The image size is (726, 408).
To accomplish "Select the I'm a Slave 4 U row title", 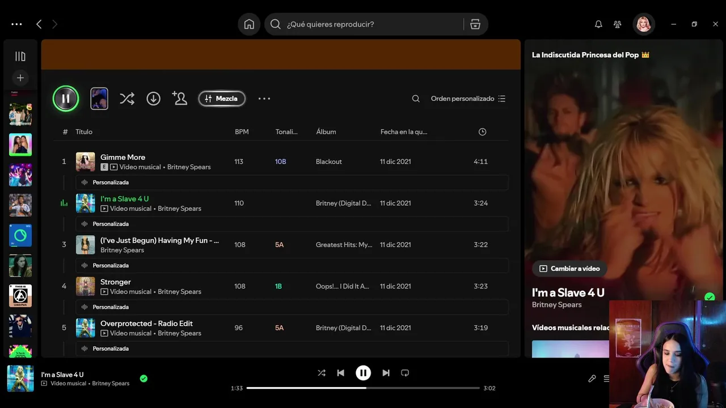I will [x=124, y=199].
